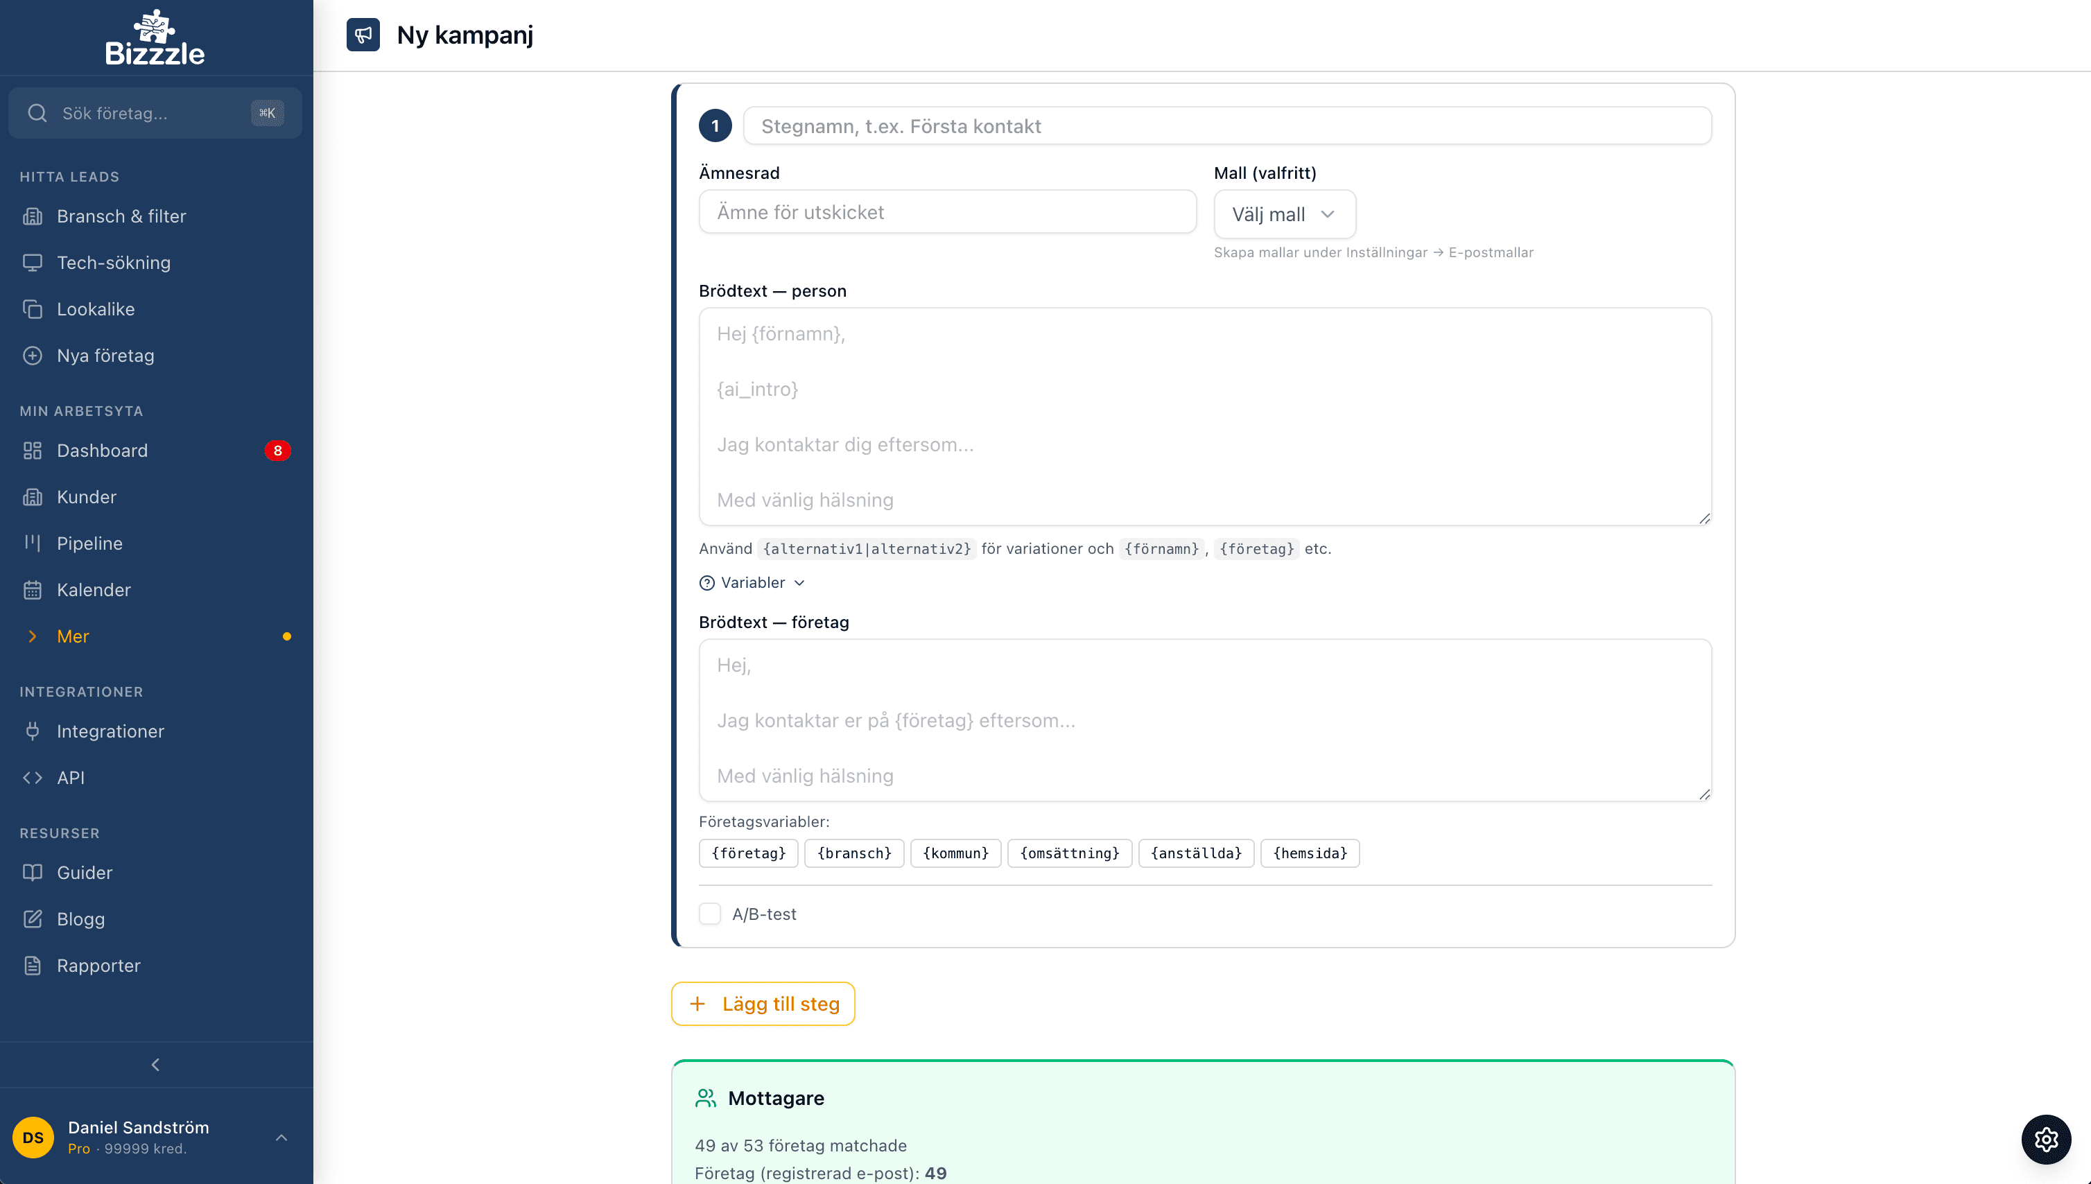Collapse the sidebar with left chevron

(155, 1065)
